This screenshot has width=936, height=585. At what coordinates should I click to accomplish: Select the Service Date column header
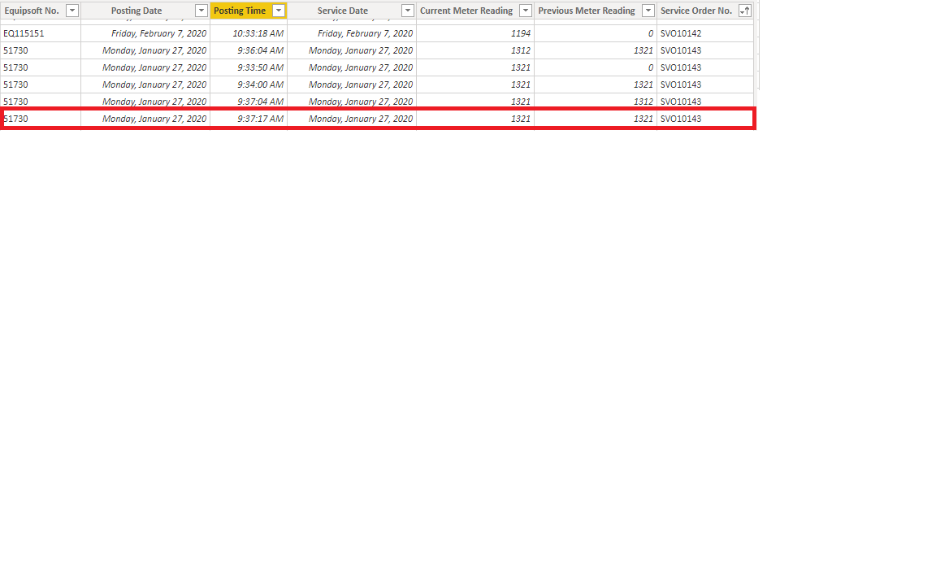(343, 11)
